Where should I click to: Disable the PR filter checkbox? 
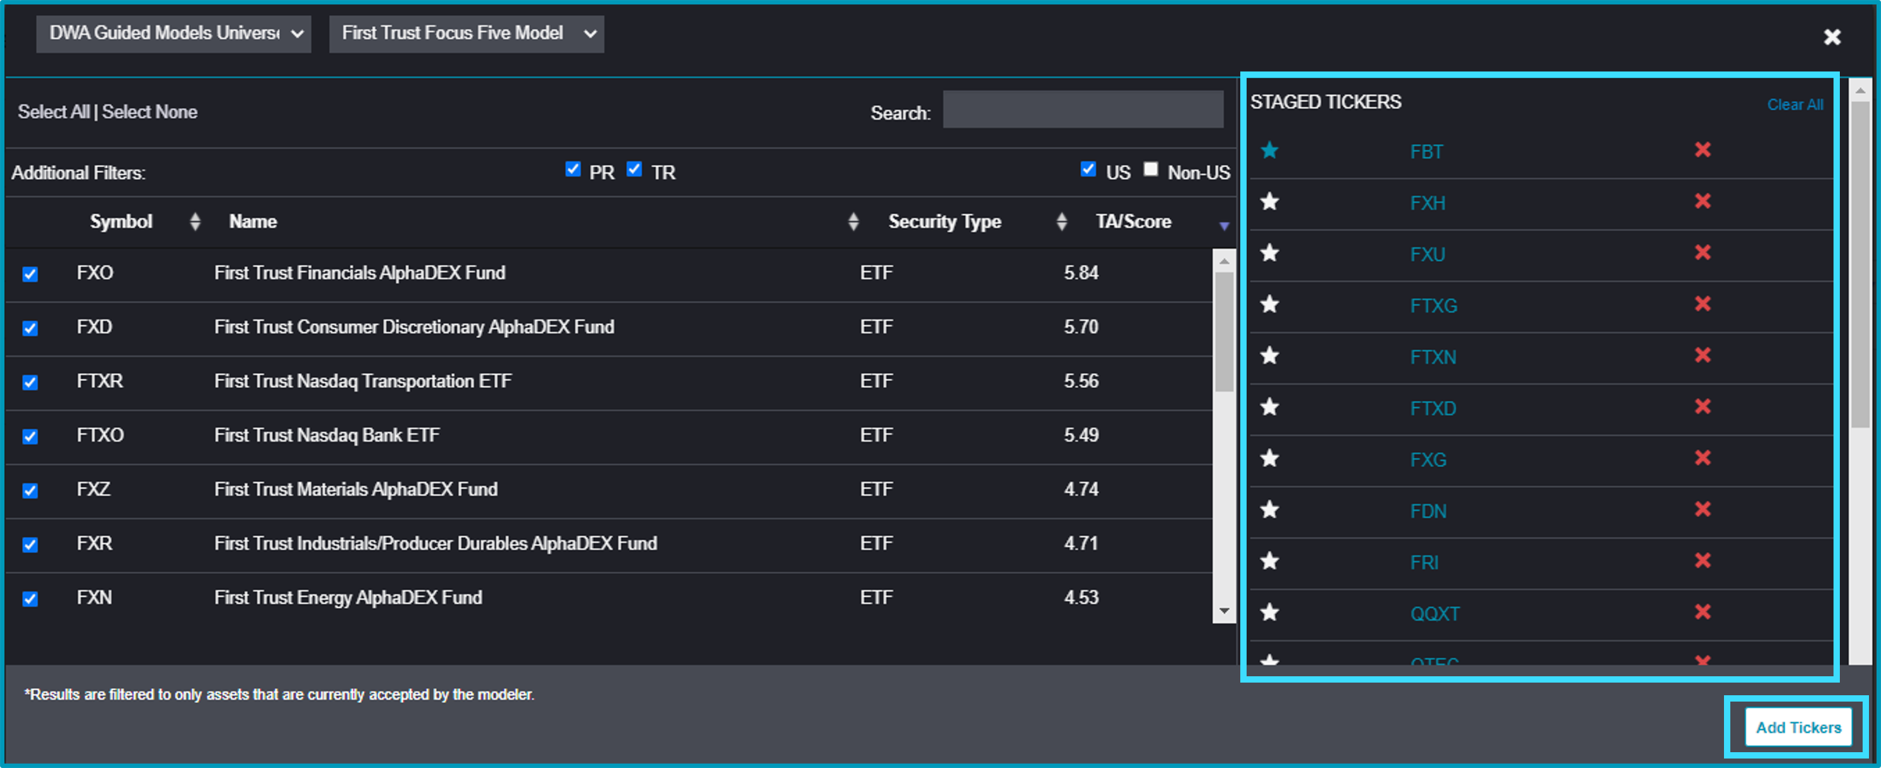tap(573, 169)
